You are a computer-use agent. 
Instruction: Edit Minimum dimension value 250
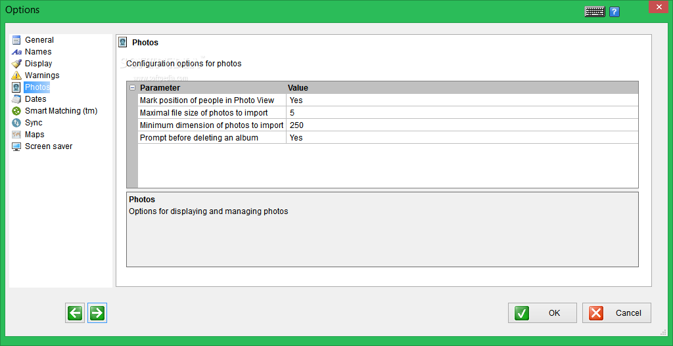(462, 125)
